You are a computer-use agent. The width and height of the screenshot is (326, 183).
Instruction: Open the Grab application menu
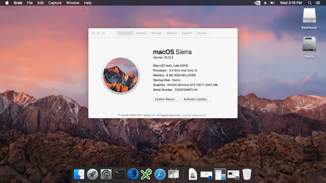pyautogui.click(x=18, y=3)
